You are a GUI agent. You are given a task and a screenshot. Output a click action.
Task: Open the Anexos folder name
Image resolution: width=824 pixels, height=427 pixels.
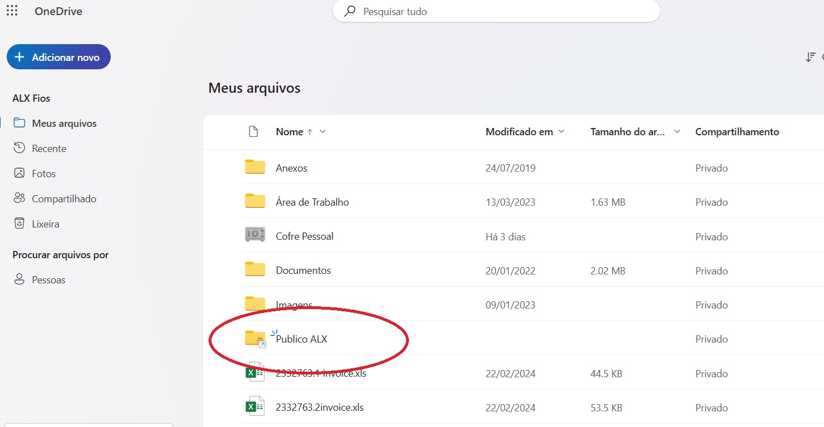tap(291, 168)
